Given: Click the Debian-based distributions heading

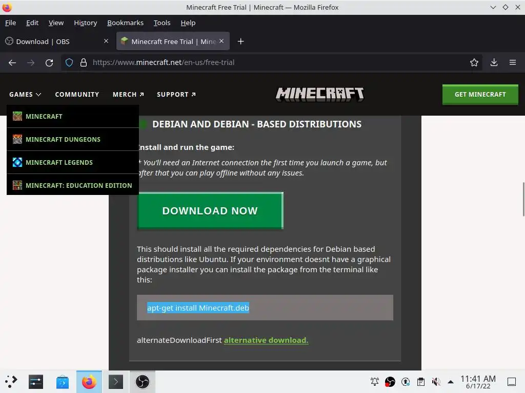Looking at the screenshot, I should (x=257, y=124).
